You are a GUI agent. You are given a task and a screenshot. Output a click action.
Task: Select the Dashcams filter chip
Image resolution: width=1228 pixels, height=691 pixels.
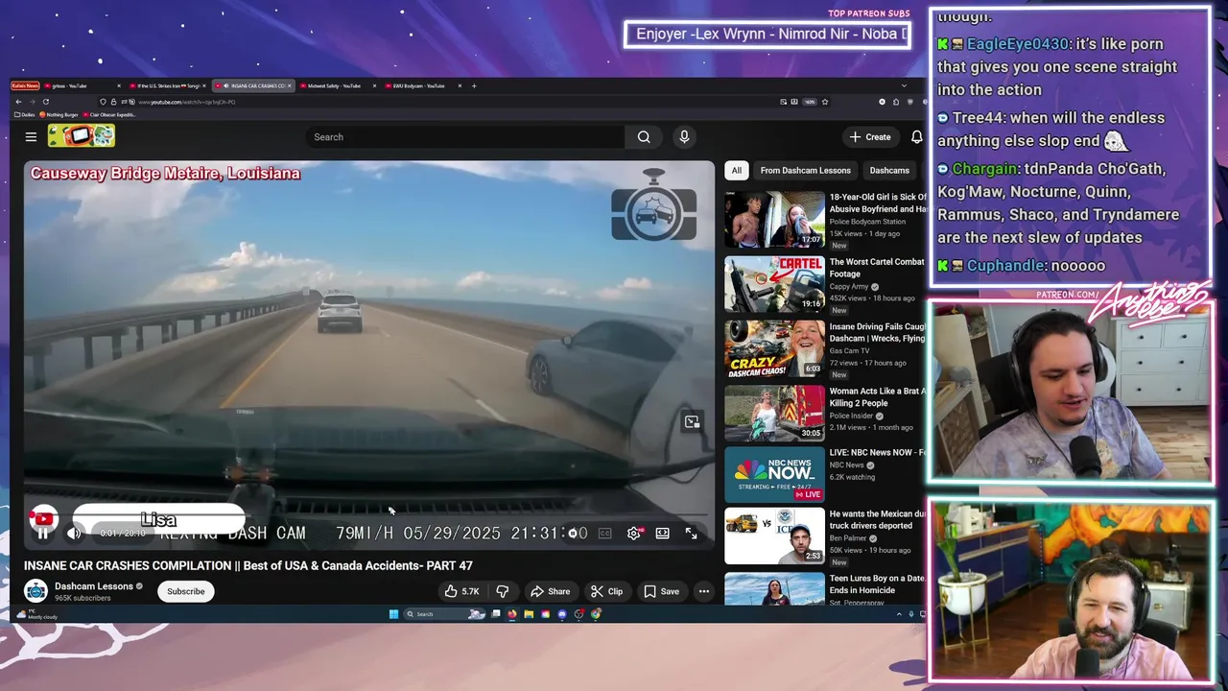coord(889,171)
